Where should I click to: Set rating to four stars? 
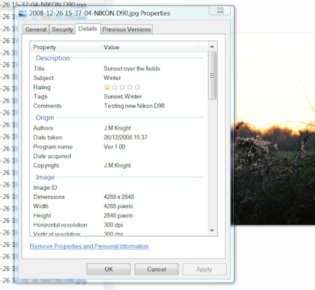(x=130, y=87)
